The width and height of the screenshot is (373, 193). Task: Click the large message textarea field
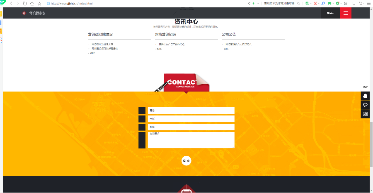[x=191, y=140]
